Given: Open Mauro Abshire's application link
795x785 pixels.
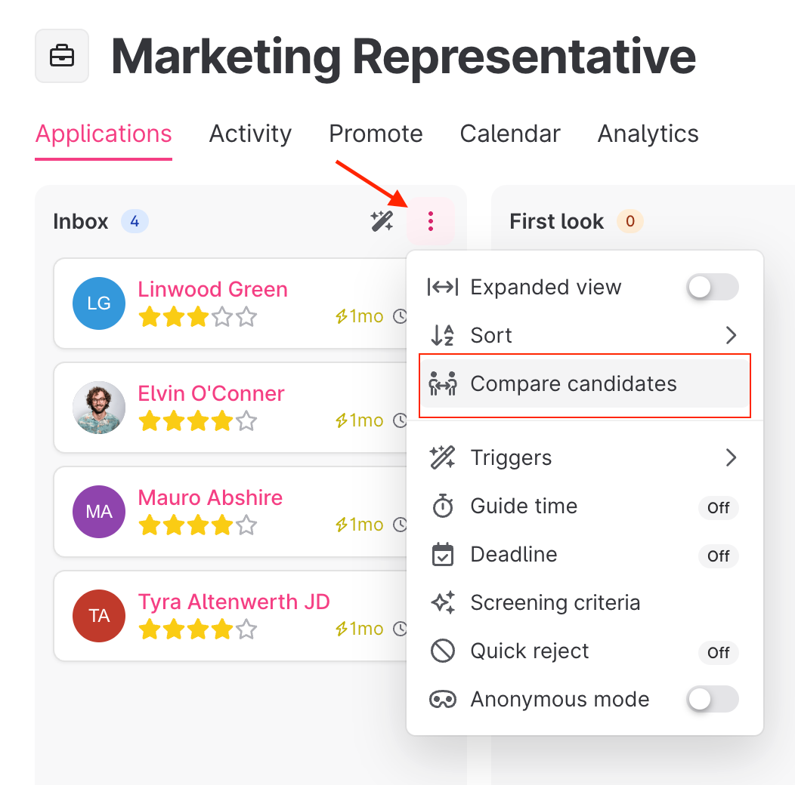Looking at the screenshot, I should point(210,497).
